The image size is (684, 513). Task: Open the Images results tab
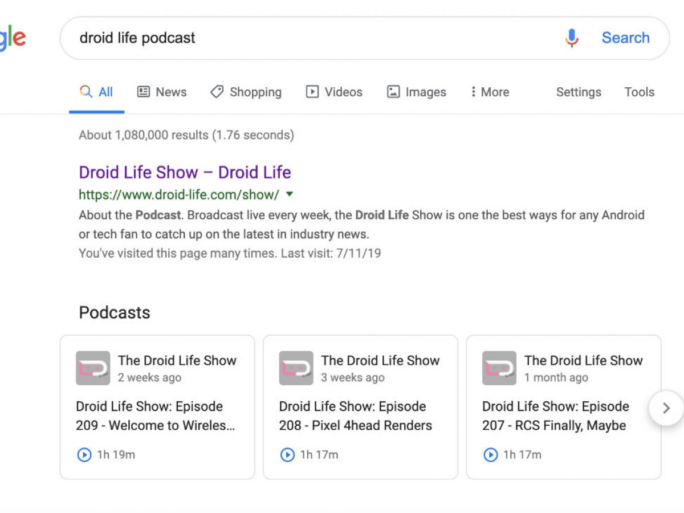(417, 92)
